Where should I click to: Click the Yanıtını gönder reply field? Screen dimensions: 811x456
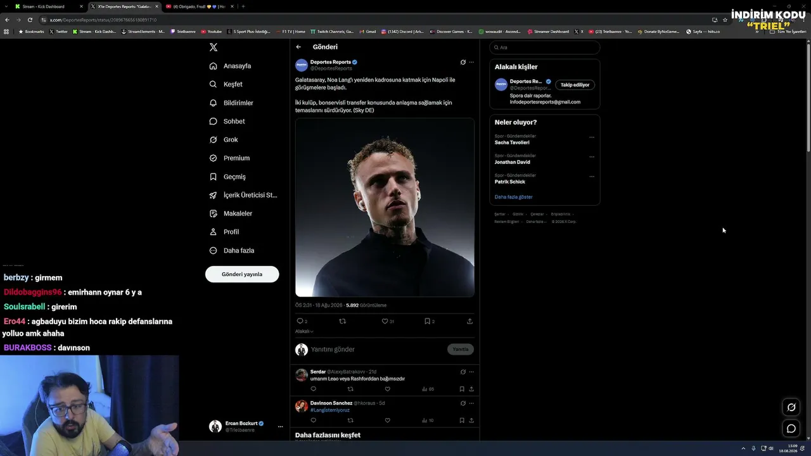pyautogui.click(x=377, y=349)
